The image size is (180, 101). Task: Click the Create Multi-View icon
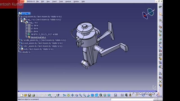[x=92, y=95]
